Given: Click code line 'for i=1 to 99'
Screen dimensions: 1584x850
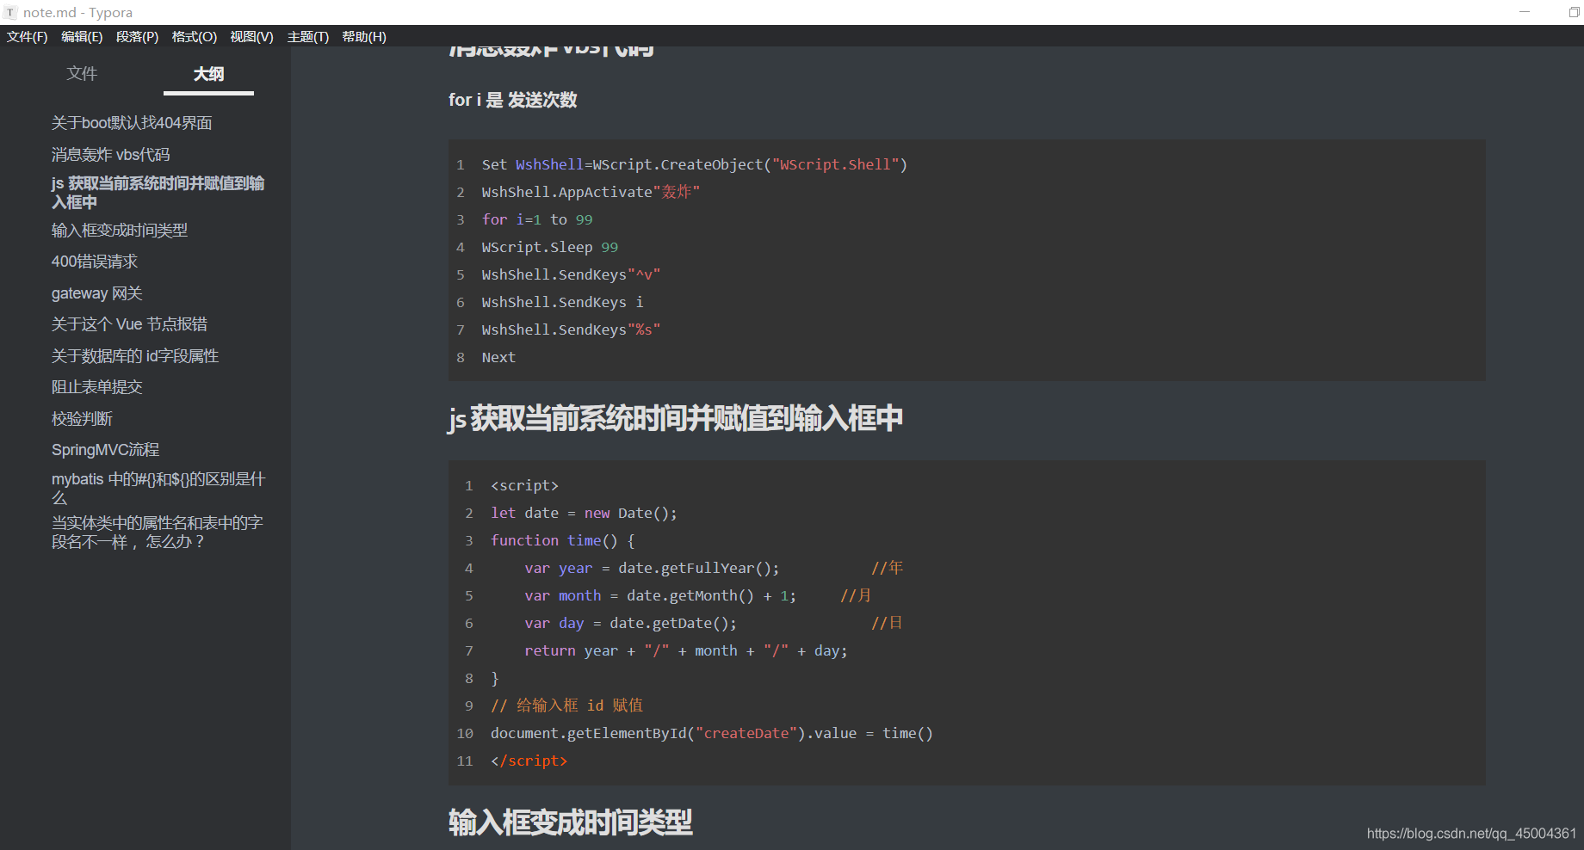Looking at the screenshot, I should 537,219.
